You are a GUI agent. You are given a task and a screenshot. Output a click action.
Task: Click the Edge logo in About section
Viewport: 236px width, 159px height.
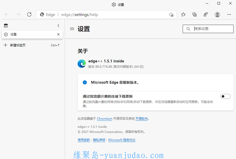[82, 64]
